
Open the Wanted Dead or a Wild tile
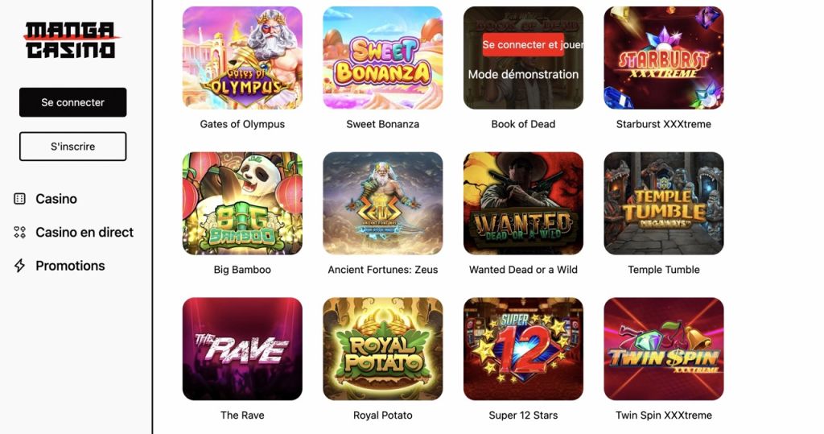coord(523,204)
